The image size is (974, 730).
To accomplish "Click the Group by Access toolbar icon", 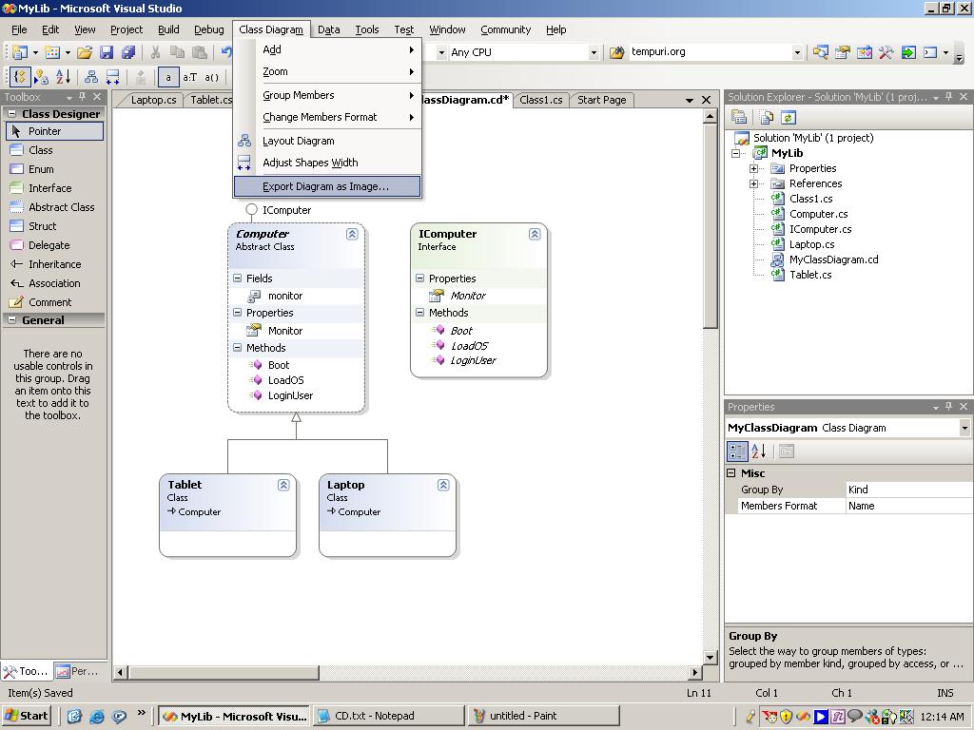I will tap(42, 77).
